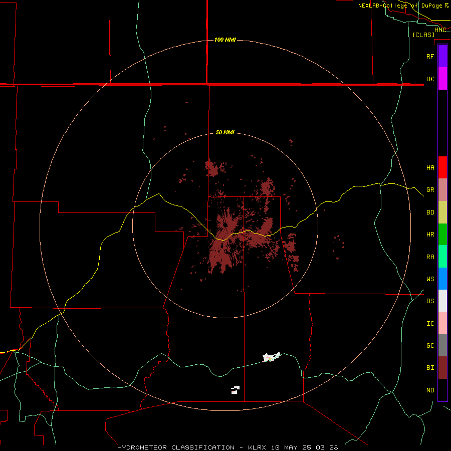Click the blue WS legend color swatch
This screenshot has width=451, height=451.
coord(442,279)
